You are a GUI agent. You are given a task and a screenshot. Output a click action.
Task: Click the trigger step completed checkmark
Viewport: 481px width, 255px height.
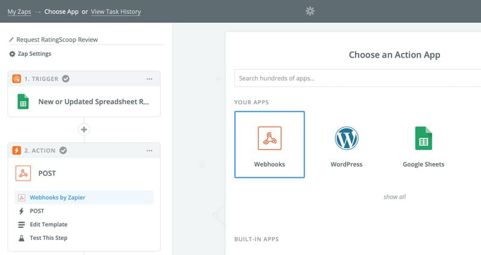coord(66,79)
